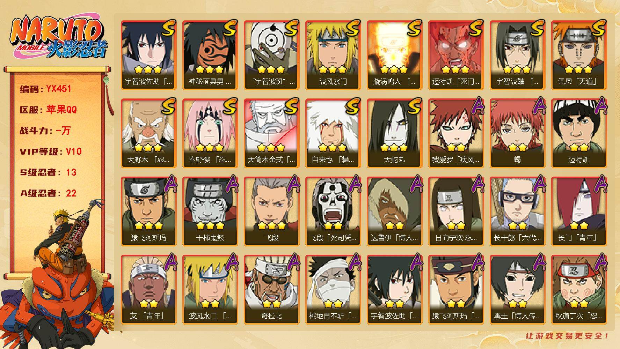Screen dimensions: 620x349
Task: Choose the 干柿鬼鲛 ninja card
Action: click(x=210, y=211)
